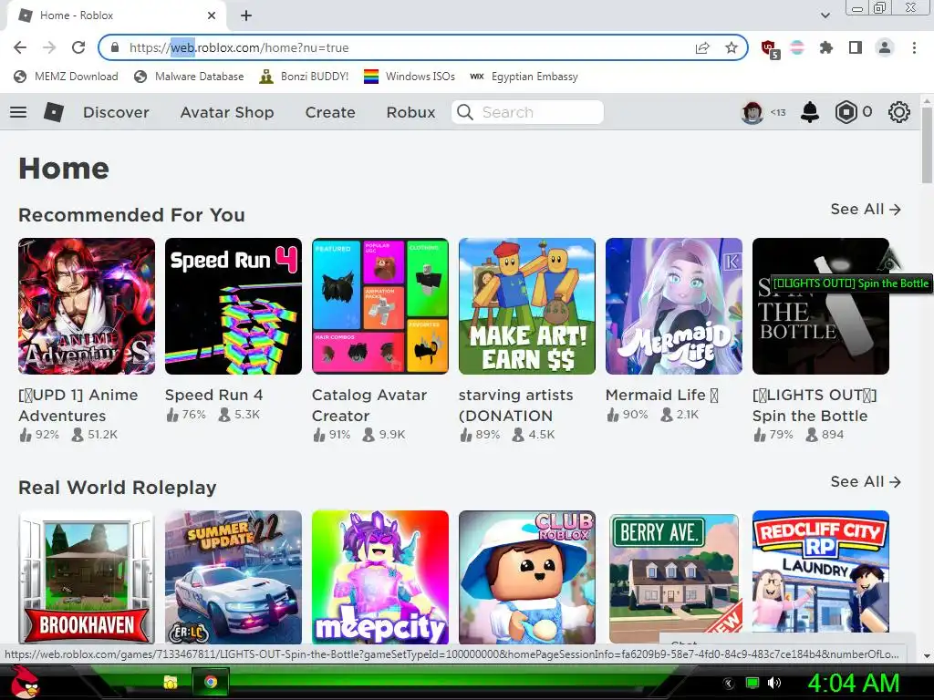The height and width of the screenshot is (700, 934).
Task: Open the Angry Birds start button
Action: coord(26,682)
